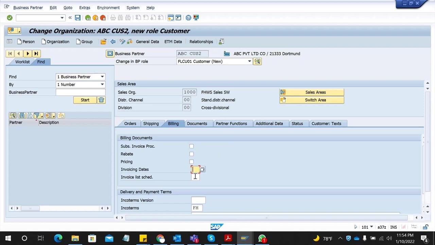Viewport: 435px width, 245px height.
Task: Collapse command field double chevron
Action: [x=70, y=18]
